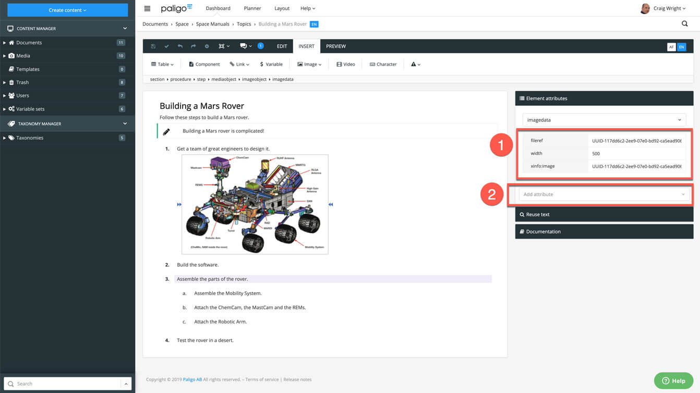Switch to the PREVIEW tab
This screenshot has height=393, width=700.
[x=335, y=46]
